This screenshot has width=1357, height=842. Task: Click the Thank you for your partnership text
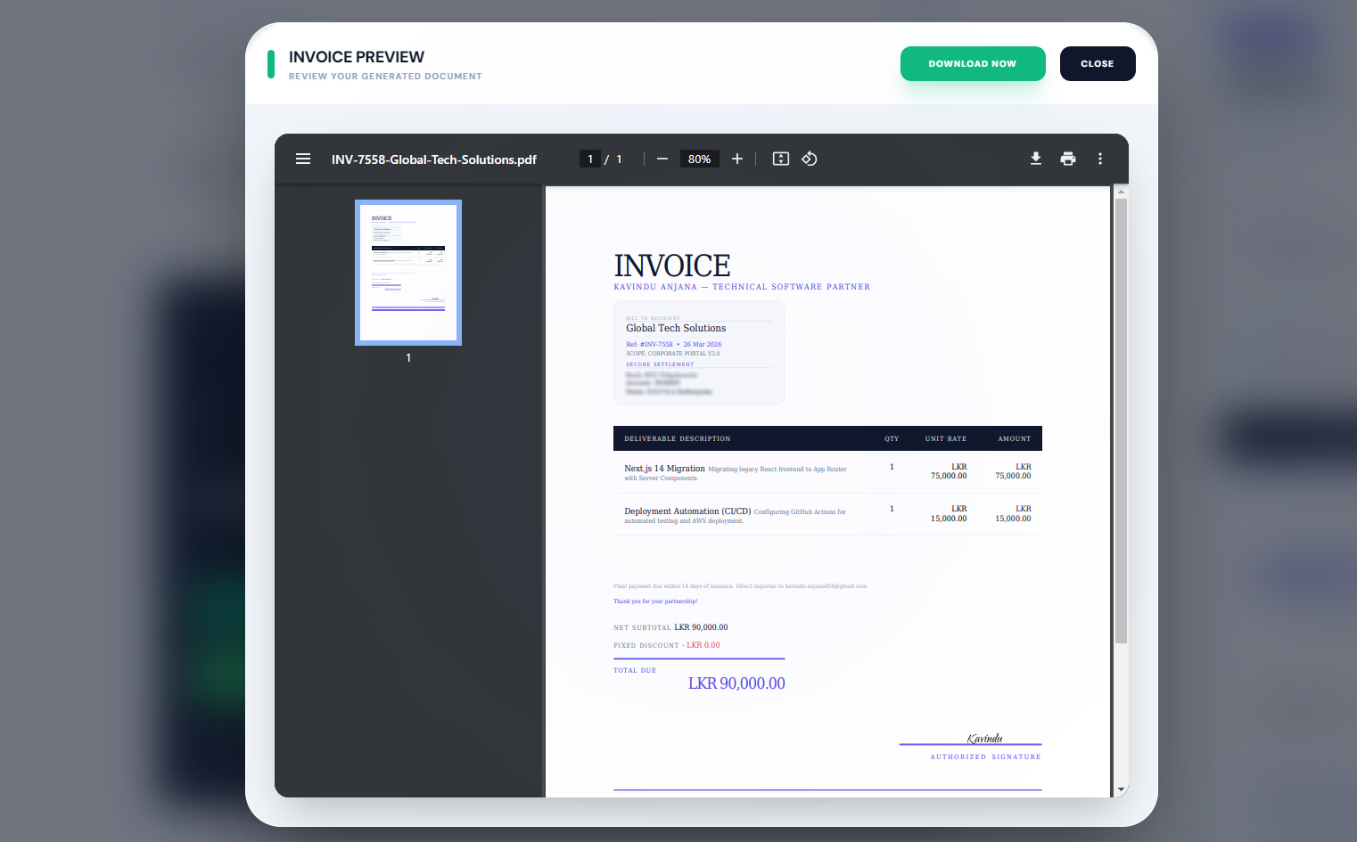point(655,601)
